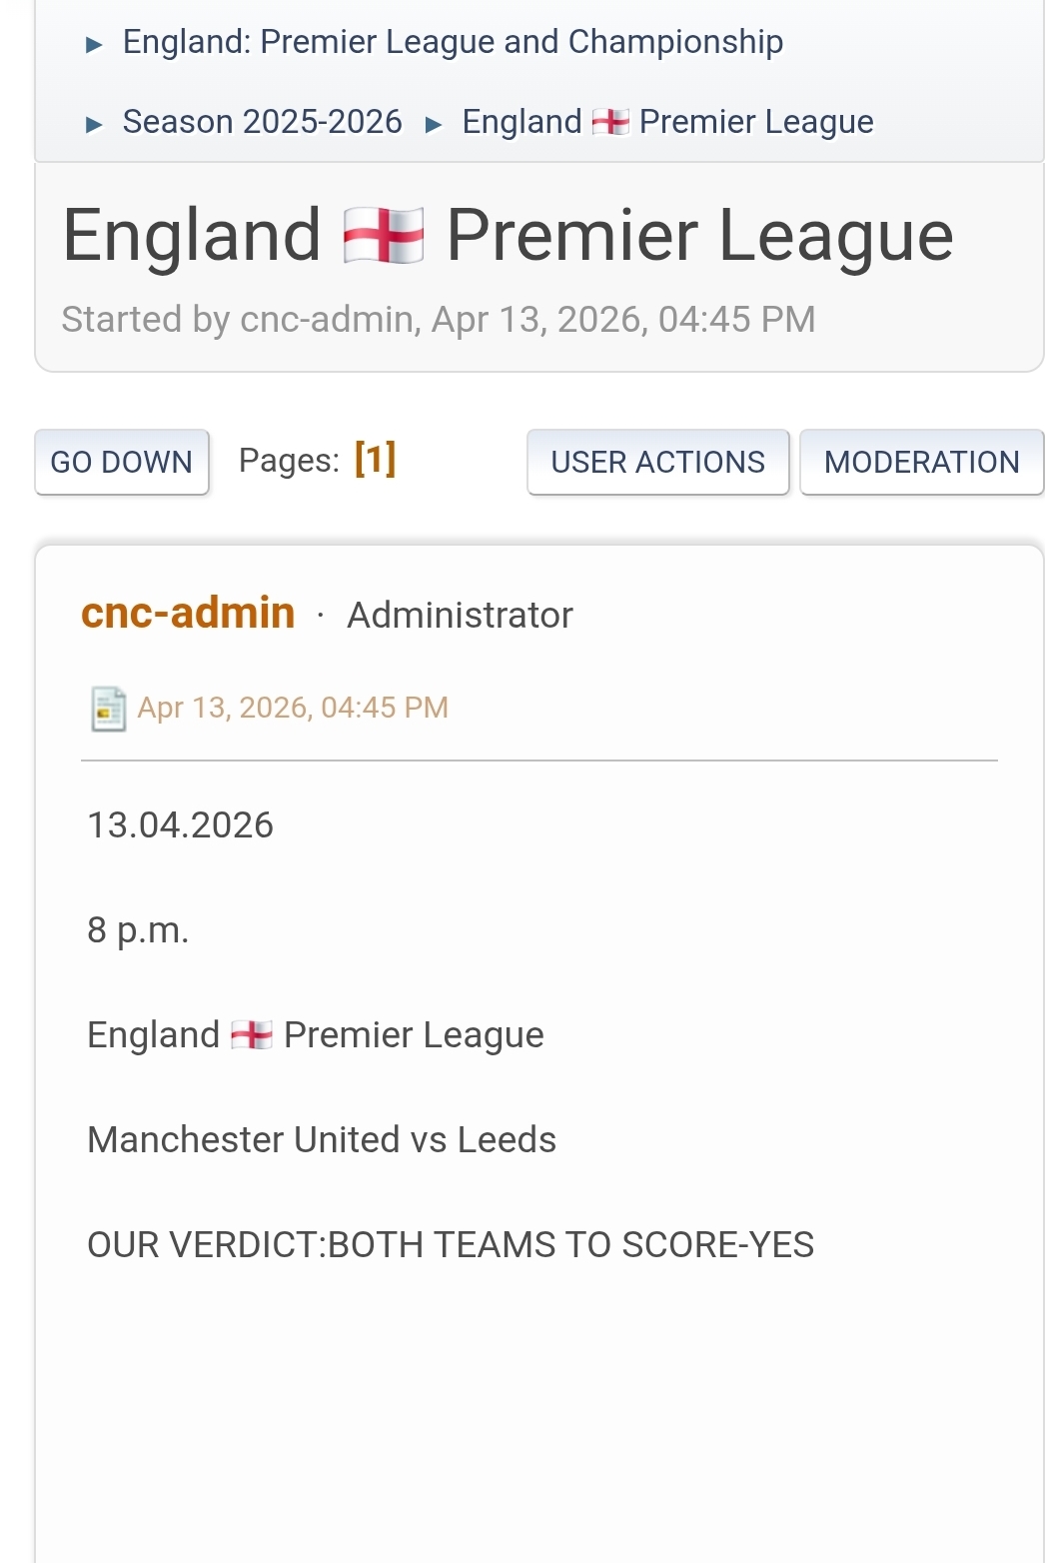Go to the Season 2025-2026 breadcrumb
The image size is (1045, 1563).
click(263, 122)
